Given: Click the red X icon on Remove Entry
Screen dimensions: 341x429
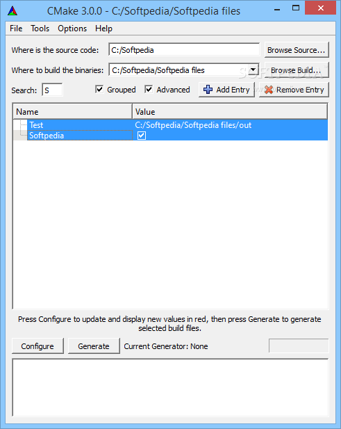Looking at the screenshot, I should tap(269, 90).
